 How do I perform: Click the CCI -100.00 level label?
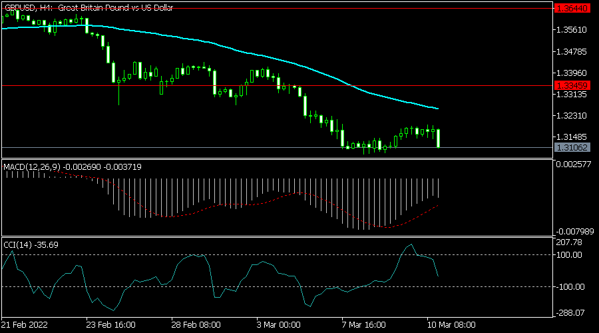pyautogui.click(x=570, y=287)
